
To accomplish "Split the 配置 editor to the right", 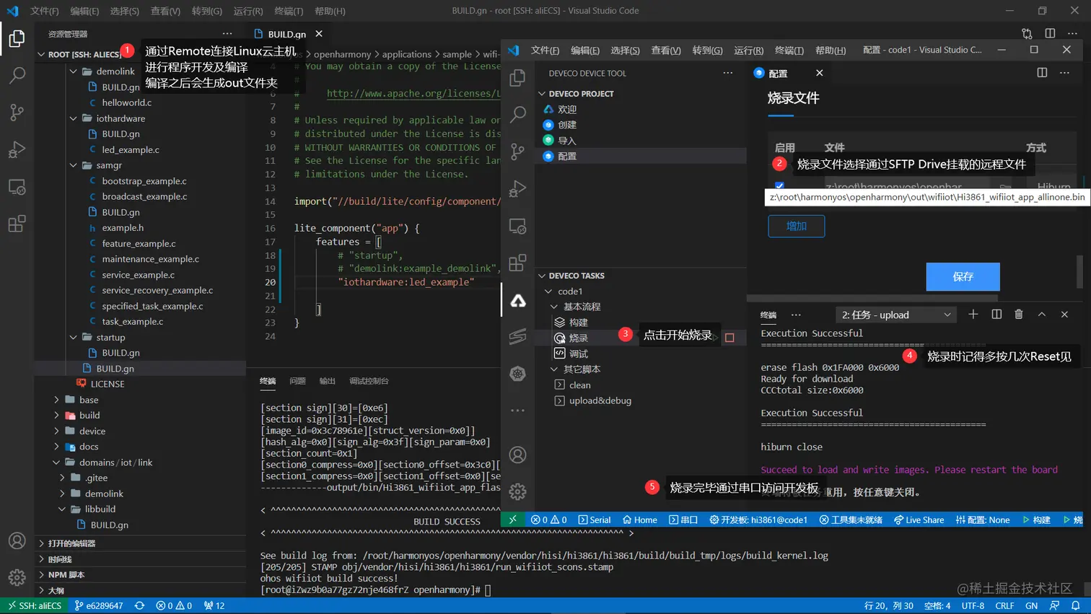I will pos(1042,73).
